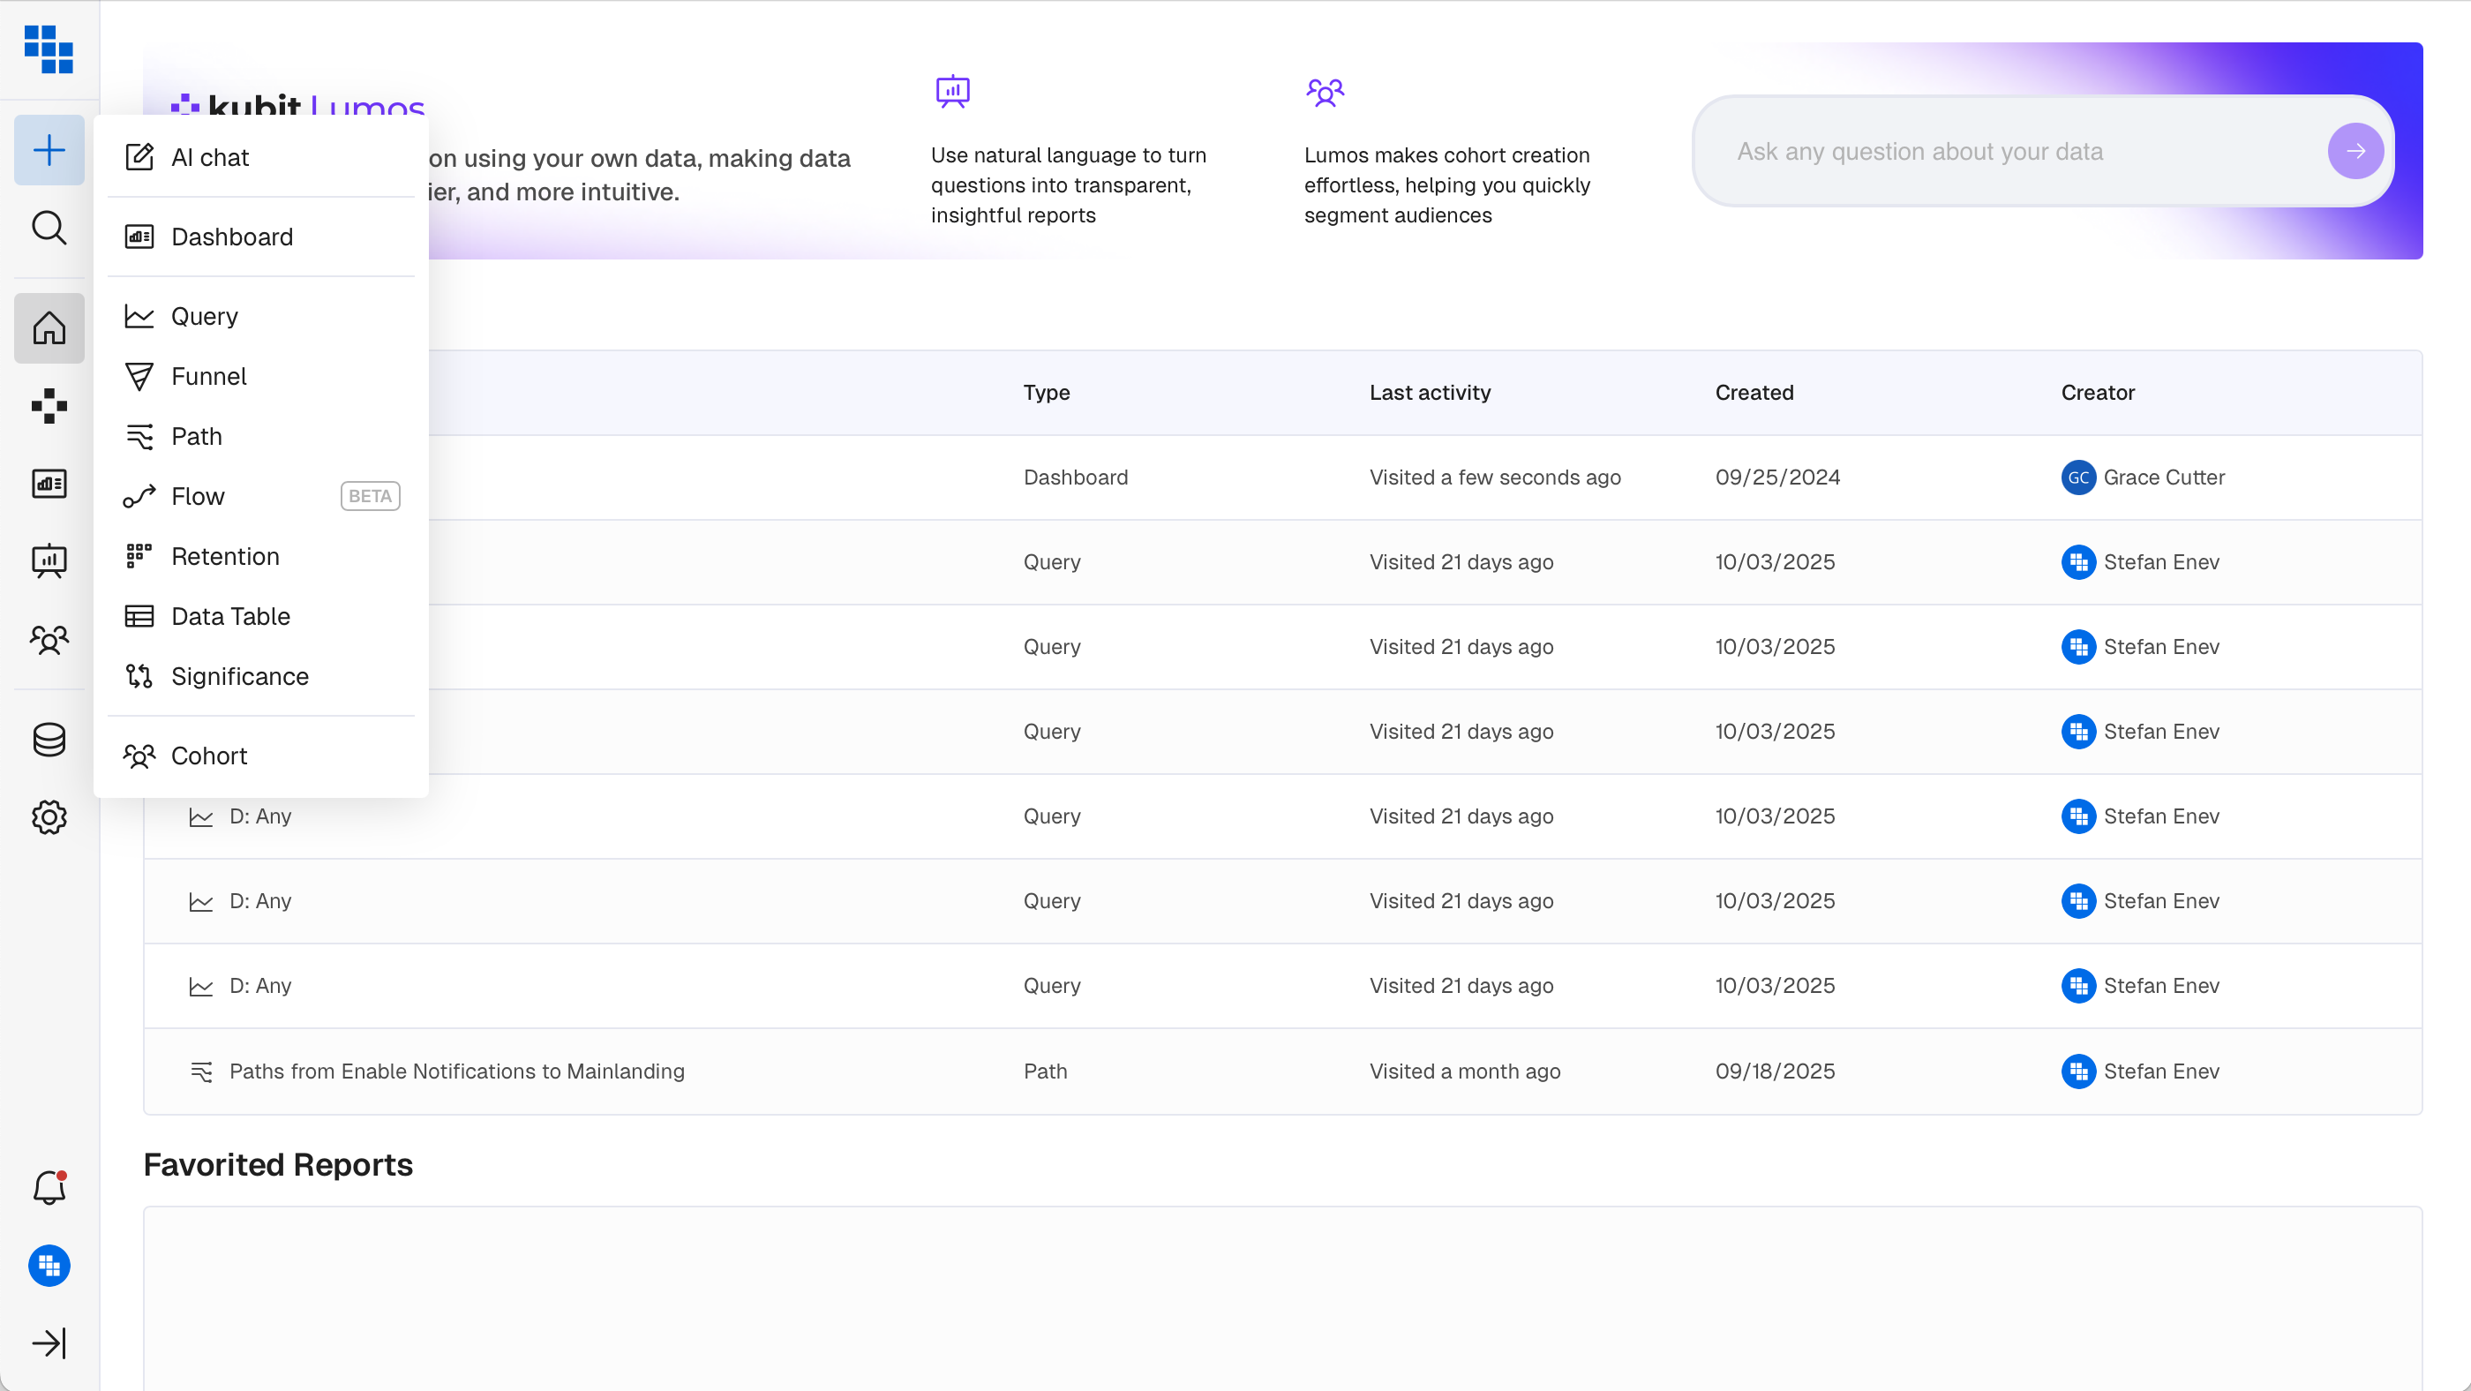Choose Significance in the create menu
This screenshot has width=2471, height=1391.
point(240,676)
